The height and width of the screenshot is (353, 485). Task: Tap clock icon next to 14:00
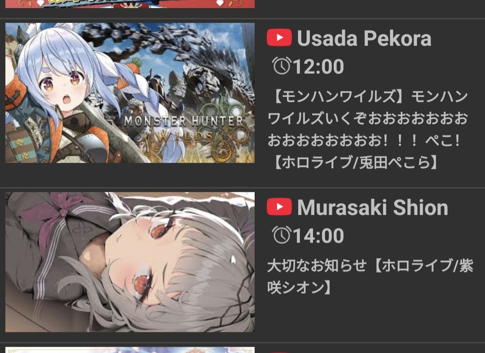pyautogui.click(x=282, y=235)
